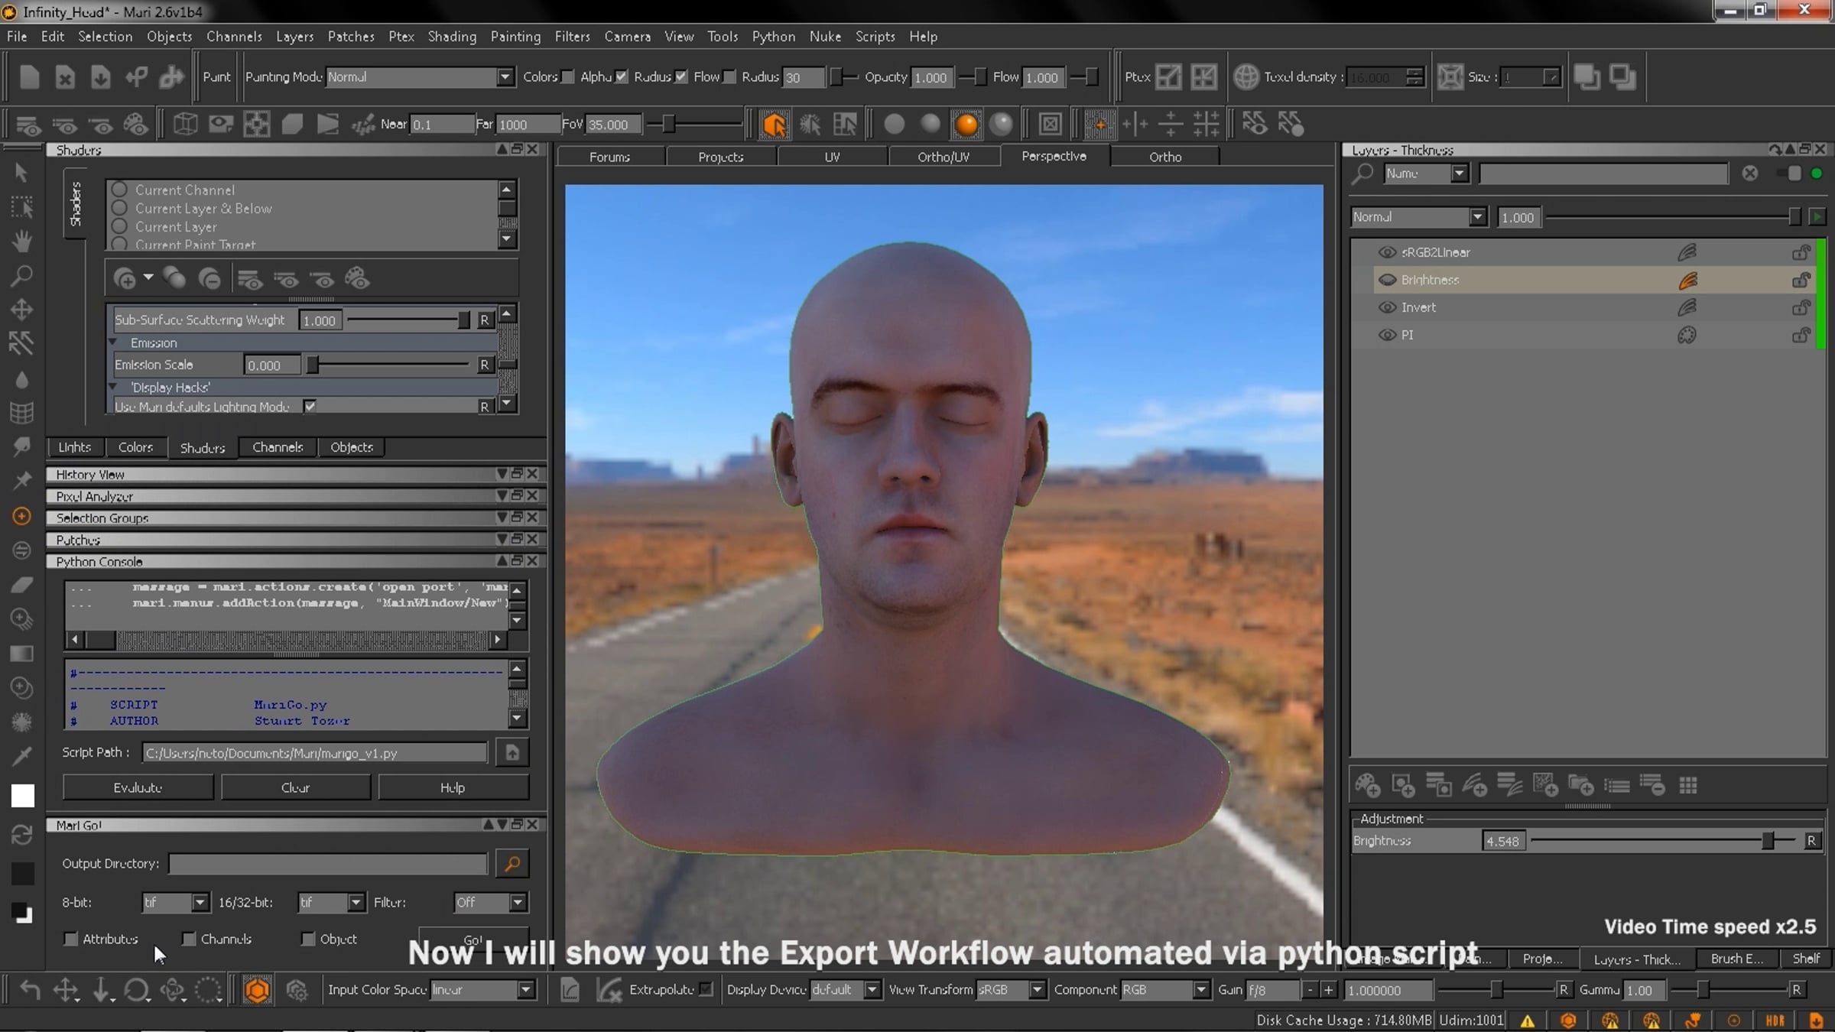
Task: Click the orange hexagon icon in bottom toolbar
Action: click(x=257, y=990)
